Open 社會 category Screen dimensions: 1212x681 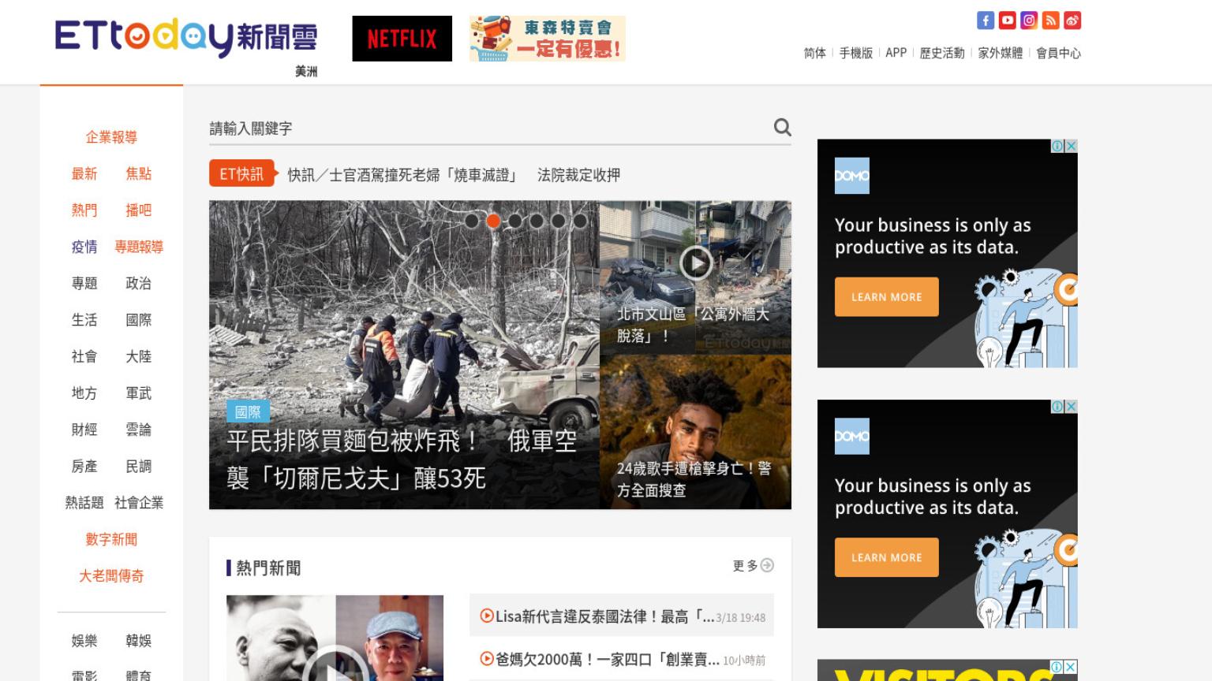84,356
